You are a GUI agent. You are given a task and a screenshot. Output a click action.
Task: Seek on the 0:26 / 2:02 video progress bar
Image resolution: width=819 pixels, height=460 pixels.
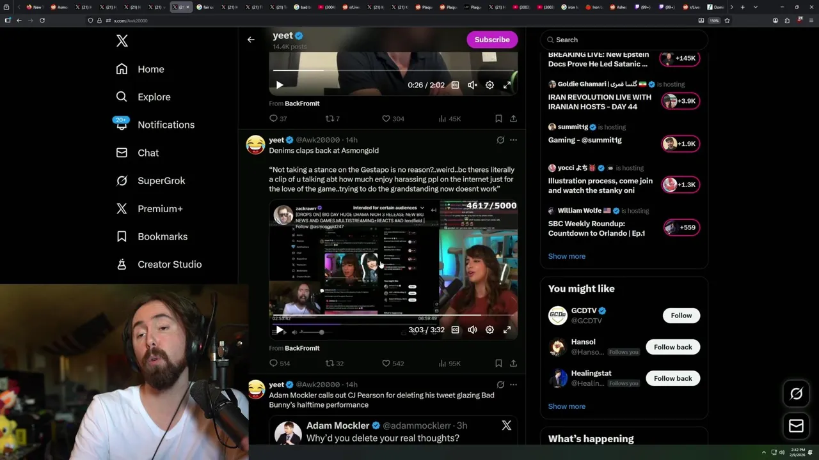(x=394, y=70)
